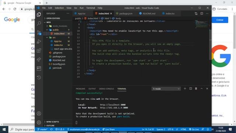Create a new terminal with plus icon

(185, 89)
